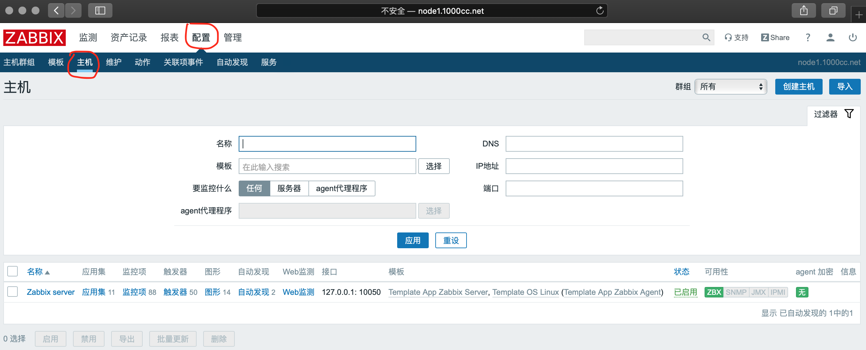Open the 群组 dropdown
Image resolution: width=866 pixels, height=350 pixels.
[x=731, y=87]
